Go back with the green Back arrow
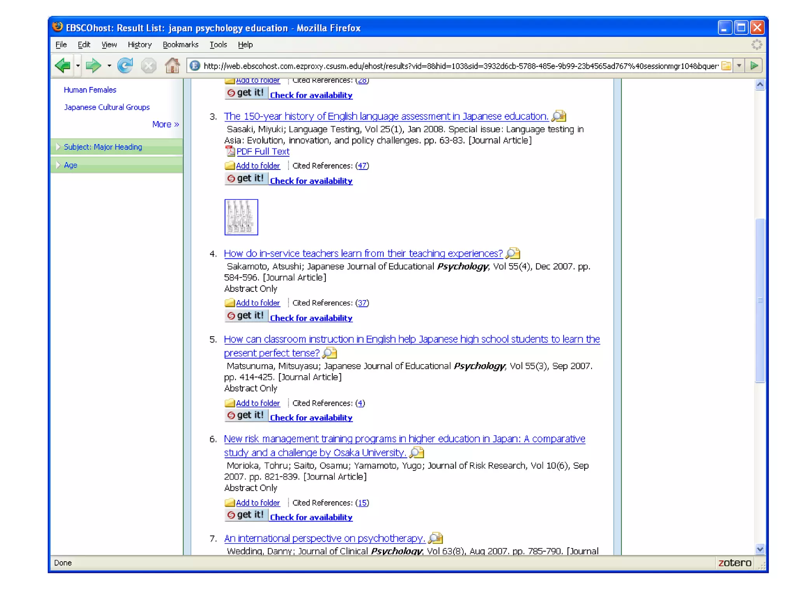The image size is (796, 597). coord(63,65)
